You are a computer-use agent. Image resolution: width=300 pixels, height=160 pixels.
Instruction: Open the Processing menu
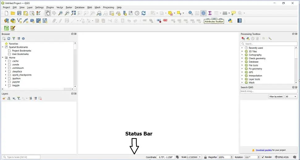click(x=108, y=7)
